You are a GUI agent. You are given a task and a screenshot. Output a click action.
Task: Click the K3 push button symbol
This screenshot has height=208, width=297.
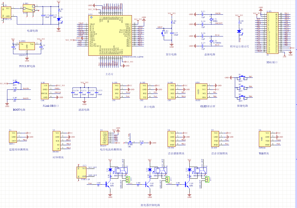click(x=242, y=97)
